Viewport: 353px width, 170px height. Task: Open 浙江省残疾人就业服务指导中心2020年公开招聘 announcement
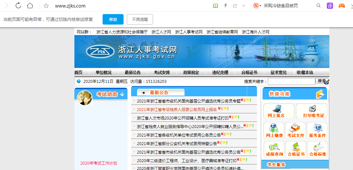[x=190, y=126]
